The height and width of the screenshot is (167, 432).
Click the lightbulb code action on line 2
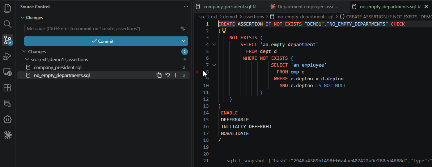coord(224,31)
